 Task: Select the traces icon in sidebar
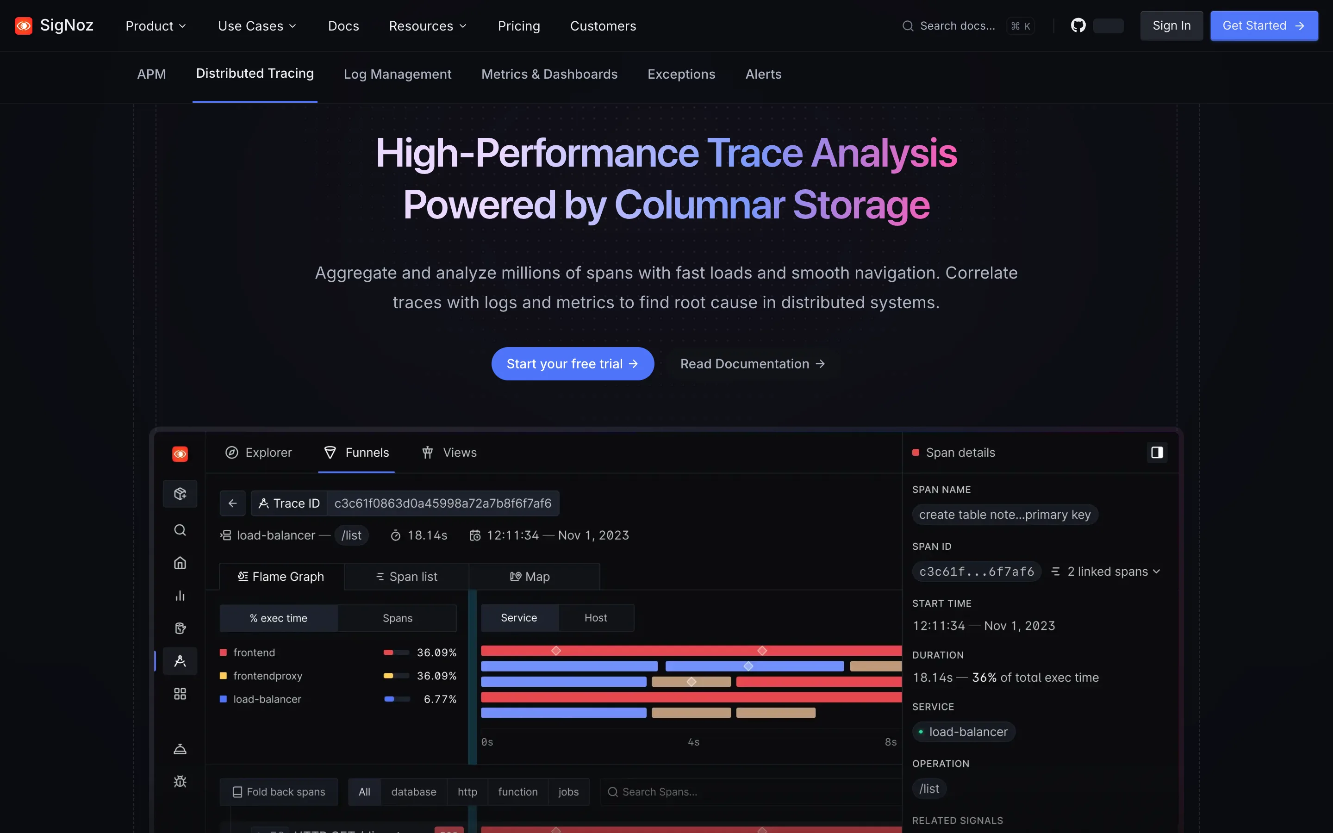click(180, 661)
